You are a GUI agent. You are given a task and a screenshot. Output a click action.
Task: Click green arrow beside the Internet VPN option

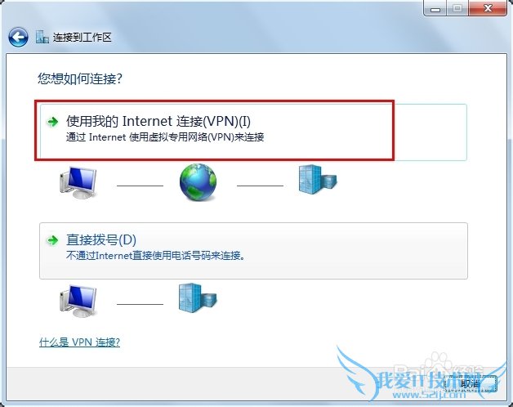52,122
